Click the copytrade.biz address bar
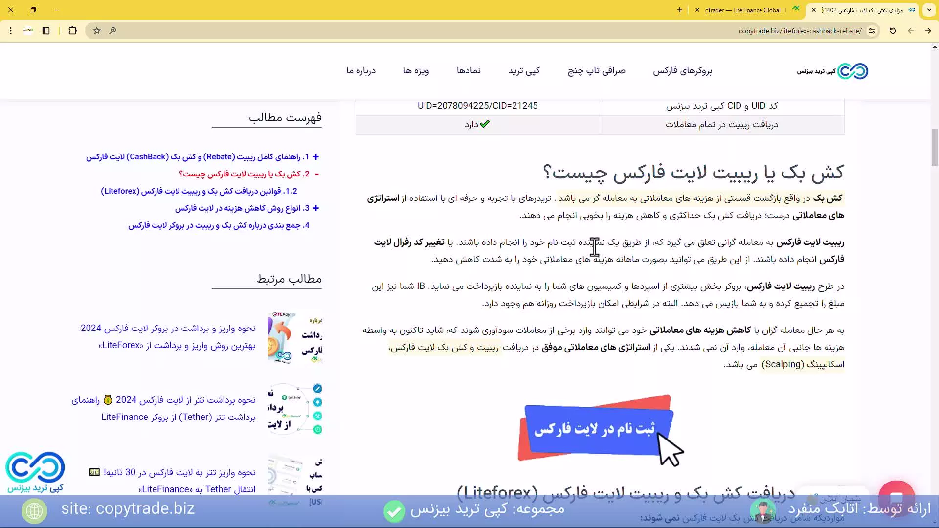This screenshot has width=939, height=528. click(800, 31)
